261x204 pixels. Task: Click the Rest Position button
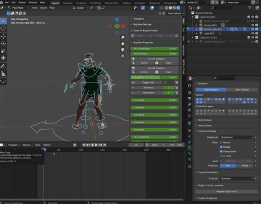242,90
